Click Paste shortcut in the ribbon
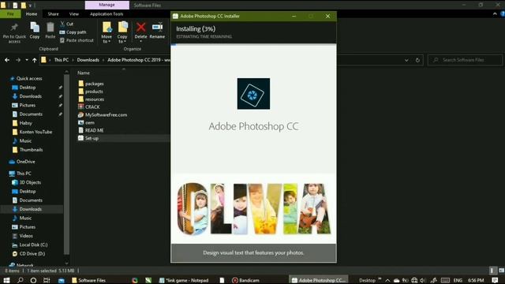This screenshot has height=284, width=505. tap(77, 40)
